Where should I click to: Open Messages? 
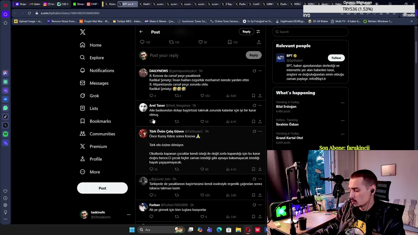(x=94, y=83)
